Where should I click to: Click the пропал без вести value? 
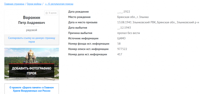129,33
